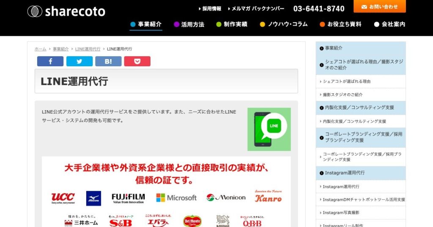Viewport: 433px width, 227px height.
Task: Click the sharecoto logo
Action: coord(66,11)
